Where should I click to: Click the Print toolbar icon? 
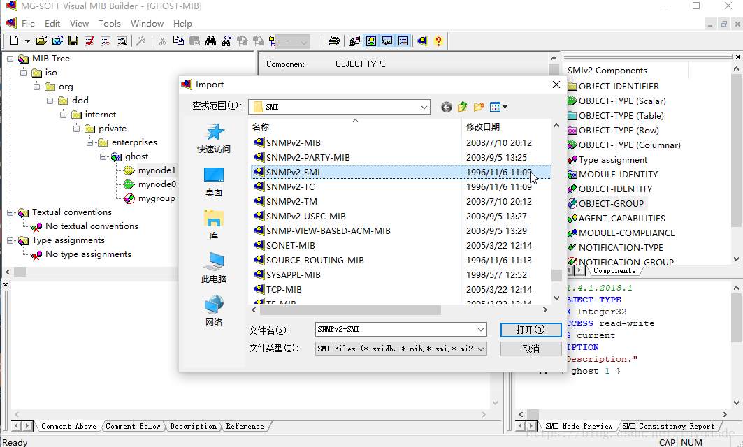334,41
